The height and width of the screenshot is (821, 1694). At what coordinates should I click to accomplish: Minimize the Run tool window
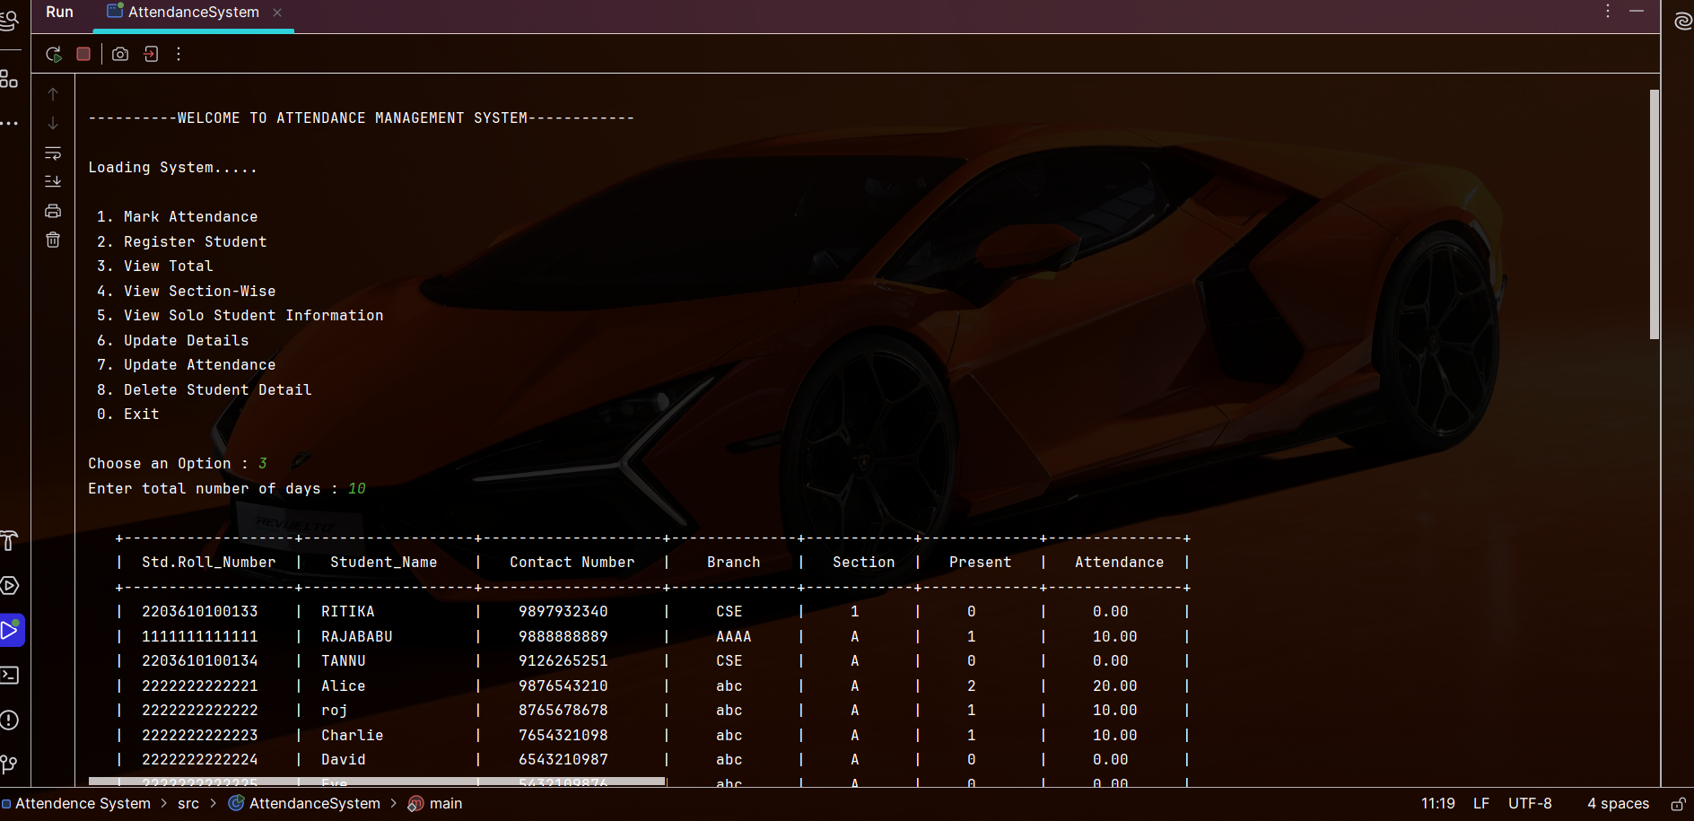pyautogui.click(x=1637, y=11)
